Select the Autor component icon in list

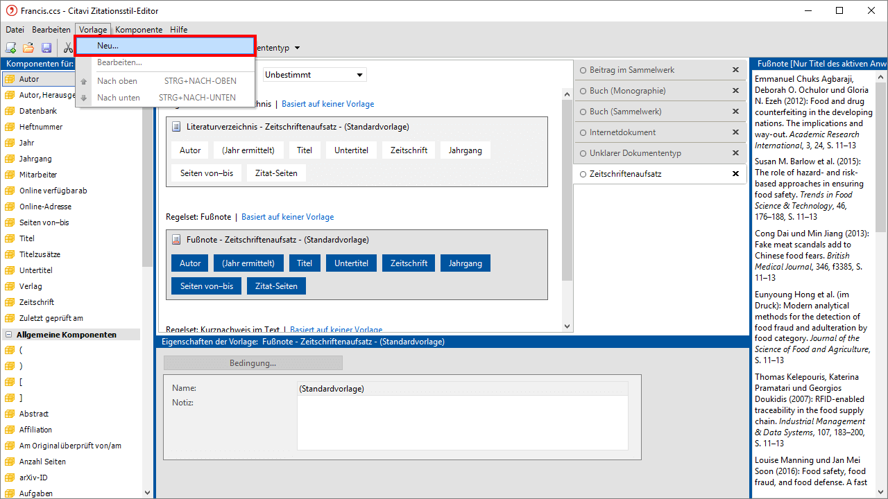(x=10, y=79)
